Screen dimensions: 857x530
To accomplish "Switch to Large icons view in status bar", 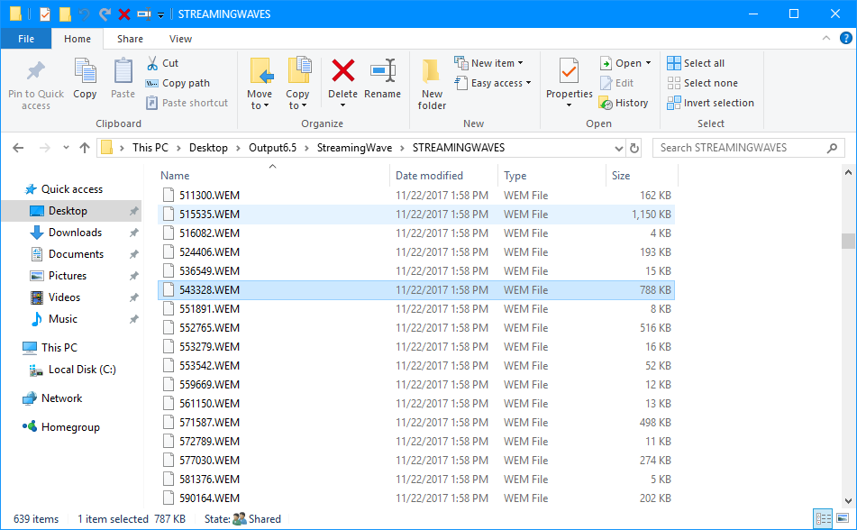I will [x=843, y=518].
